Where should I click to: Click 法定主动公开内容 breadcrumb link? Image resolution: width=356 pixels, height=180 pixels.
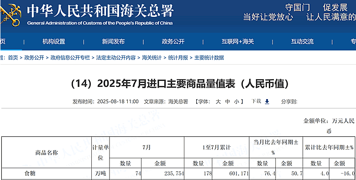tap(116, 58)
